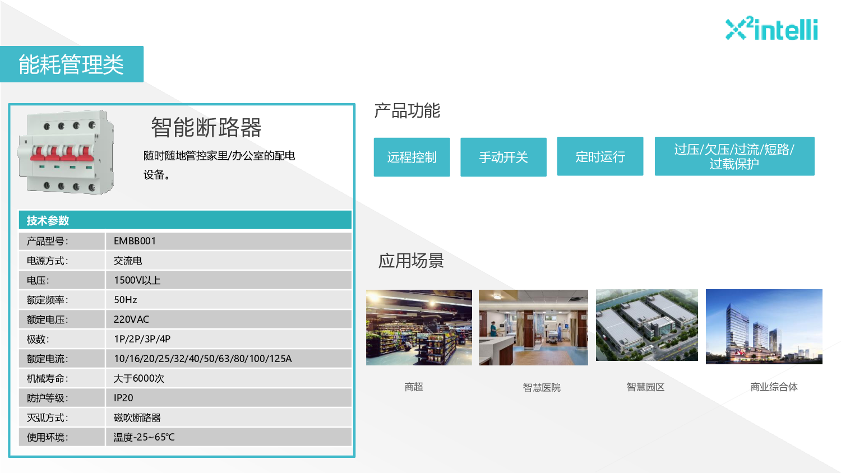Click the x²intelli logo
This screenshot has height=473, width=841.
[772, 29]
